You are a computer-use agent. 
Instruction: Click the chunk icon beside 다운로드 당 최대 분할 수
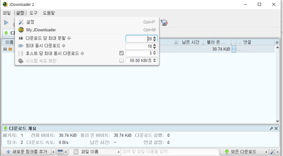[x=21, y=38]
